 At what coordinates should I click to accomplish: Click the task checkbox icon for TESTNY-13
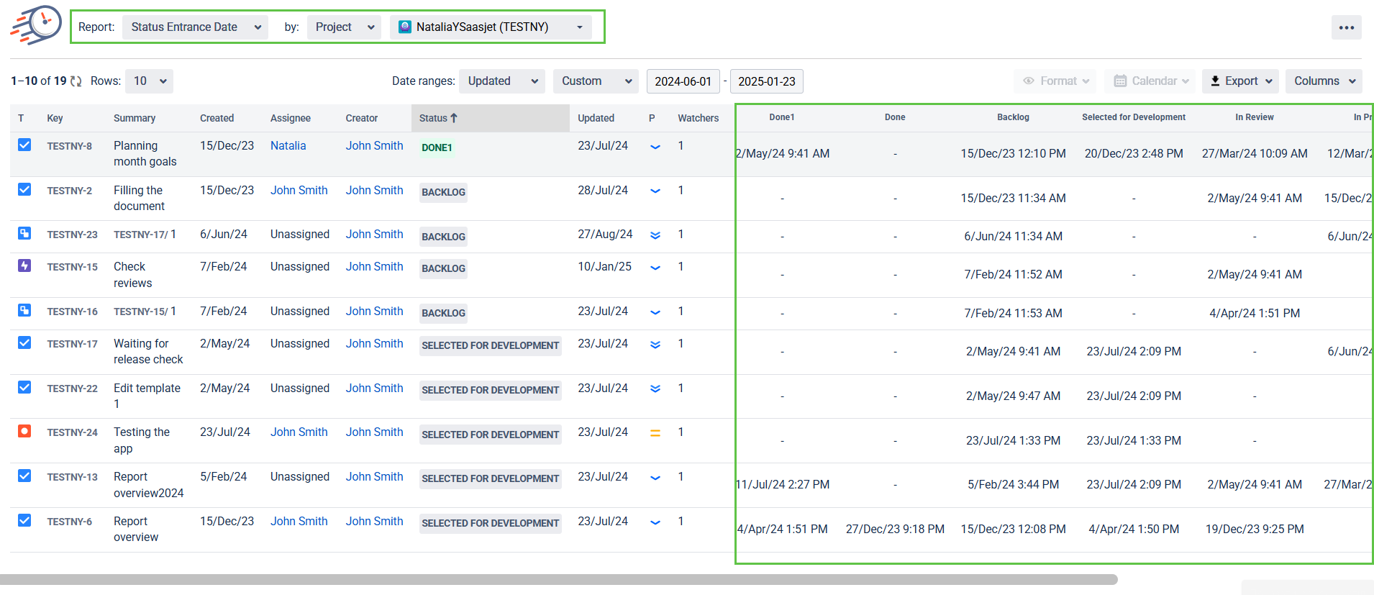tap(24, 476)
